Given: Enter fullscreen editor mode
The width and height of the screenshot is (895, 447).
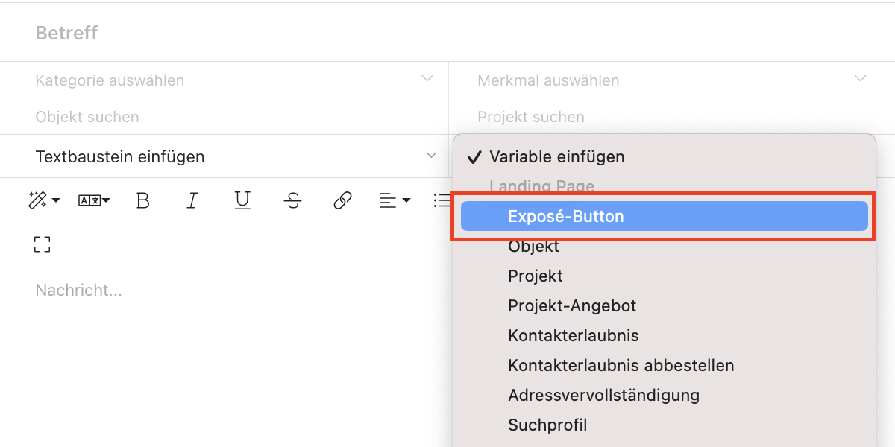Looking at the screenshot, I should tap(43, 244).
